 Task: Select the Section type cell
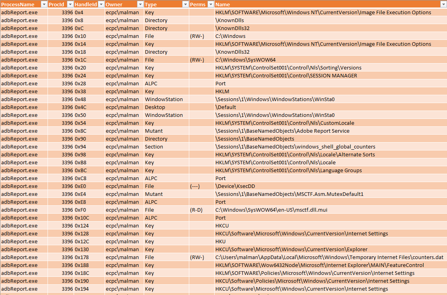click(x=166, y=147)
